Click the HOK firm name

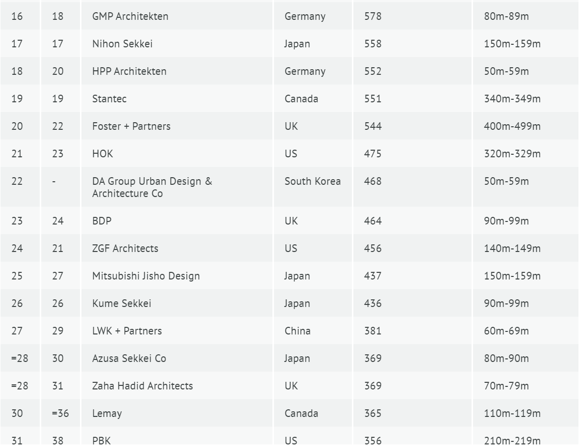tap(102, 154)
